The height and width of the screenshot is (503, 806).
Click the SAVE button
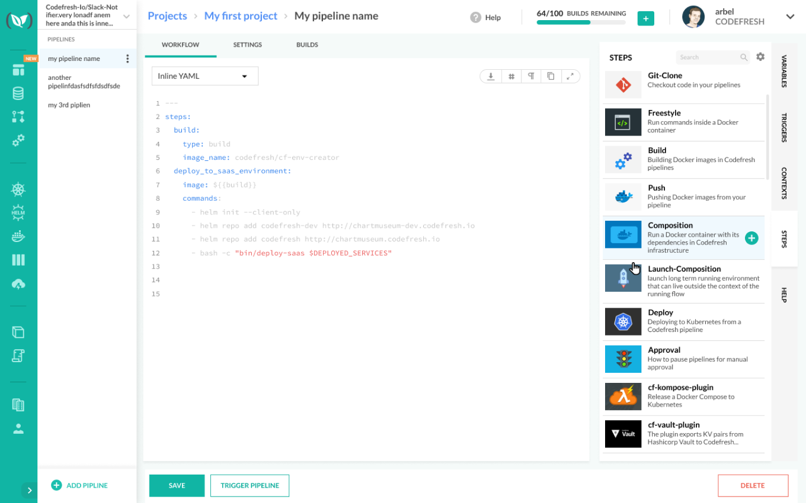coord(177,485)
